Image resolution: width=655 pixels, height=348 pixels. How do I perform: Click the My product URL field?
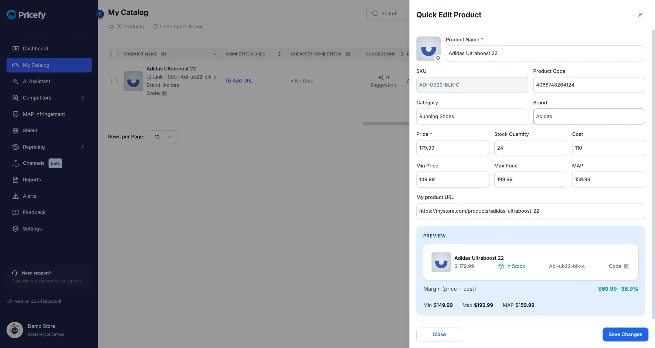point(531,211)
